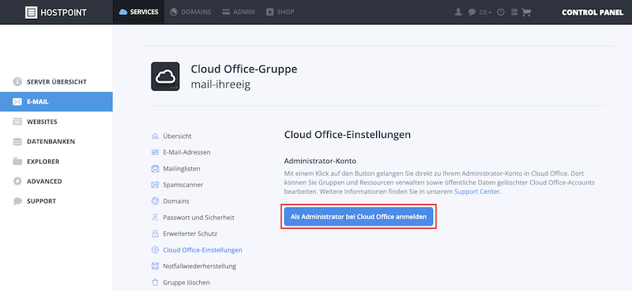
Task: Open the Shop top tab
Action: pyautogui.click(x=280, y=12)
